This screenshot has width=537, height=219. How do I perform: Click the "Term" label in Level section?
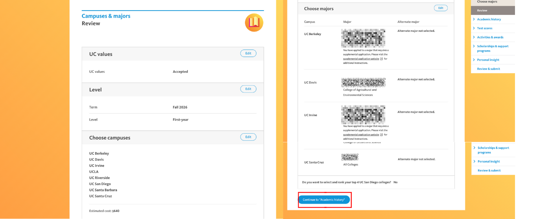tap(93, 107)
